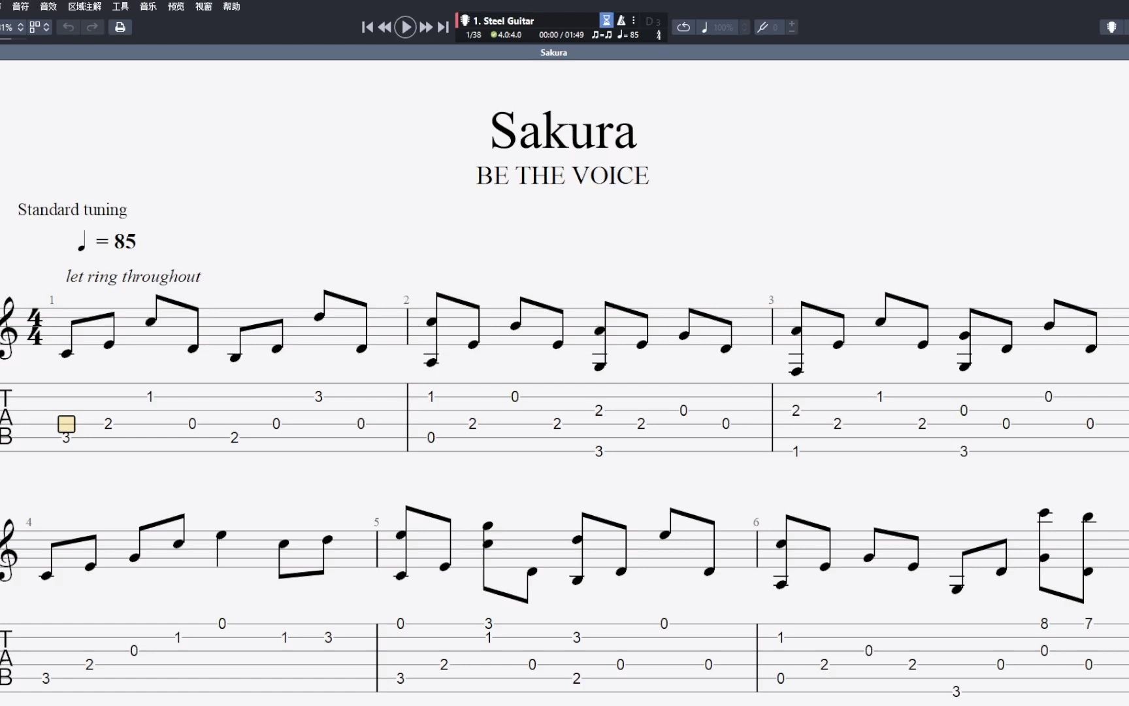Jump to song start with the first-bar icon
The width and height of the screenshot is (1129, 706).
(367, 27)
